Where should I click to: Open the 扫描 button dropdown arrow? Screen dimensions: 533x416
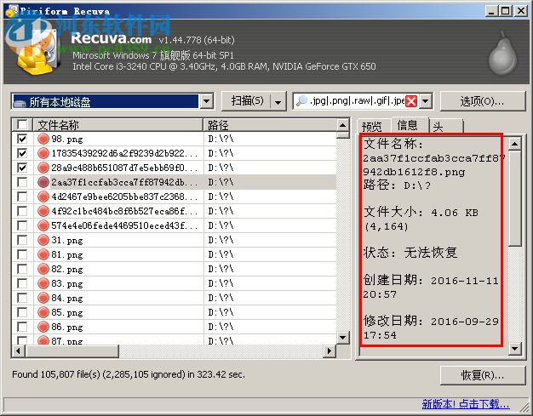click(278, 101)
